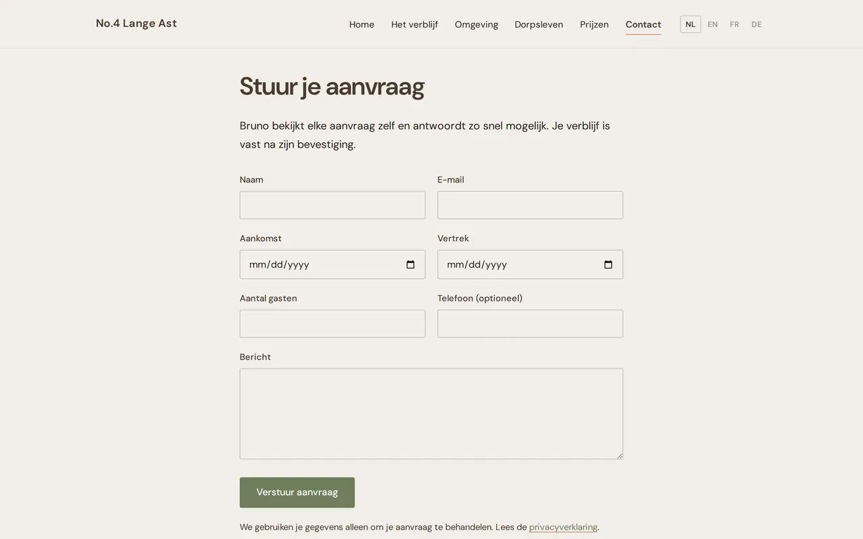Open the Dorpsleven page
Image resolution: width=863 pixels, height=539 pixels.
click(539, 24)
